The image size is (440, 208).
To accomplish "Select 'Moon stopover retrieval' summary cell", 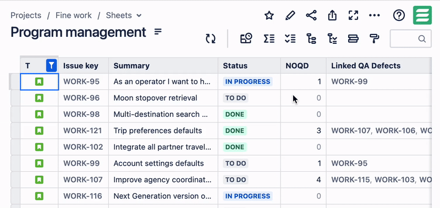I will pos(163,98).
